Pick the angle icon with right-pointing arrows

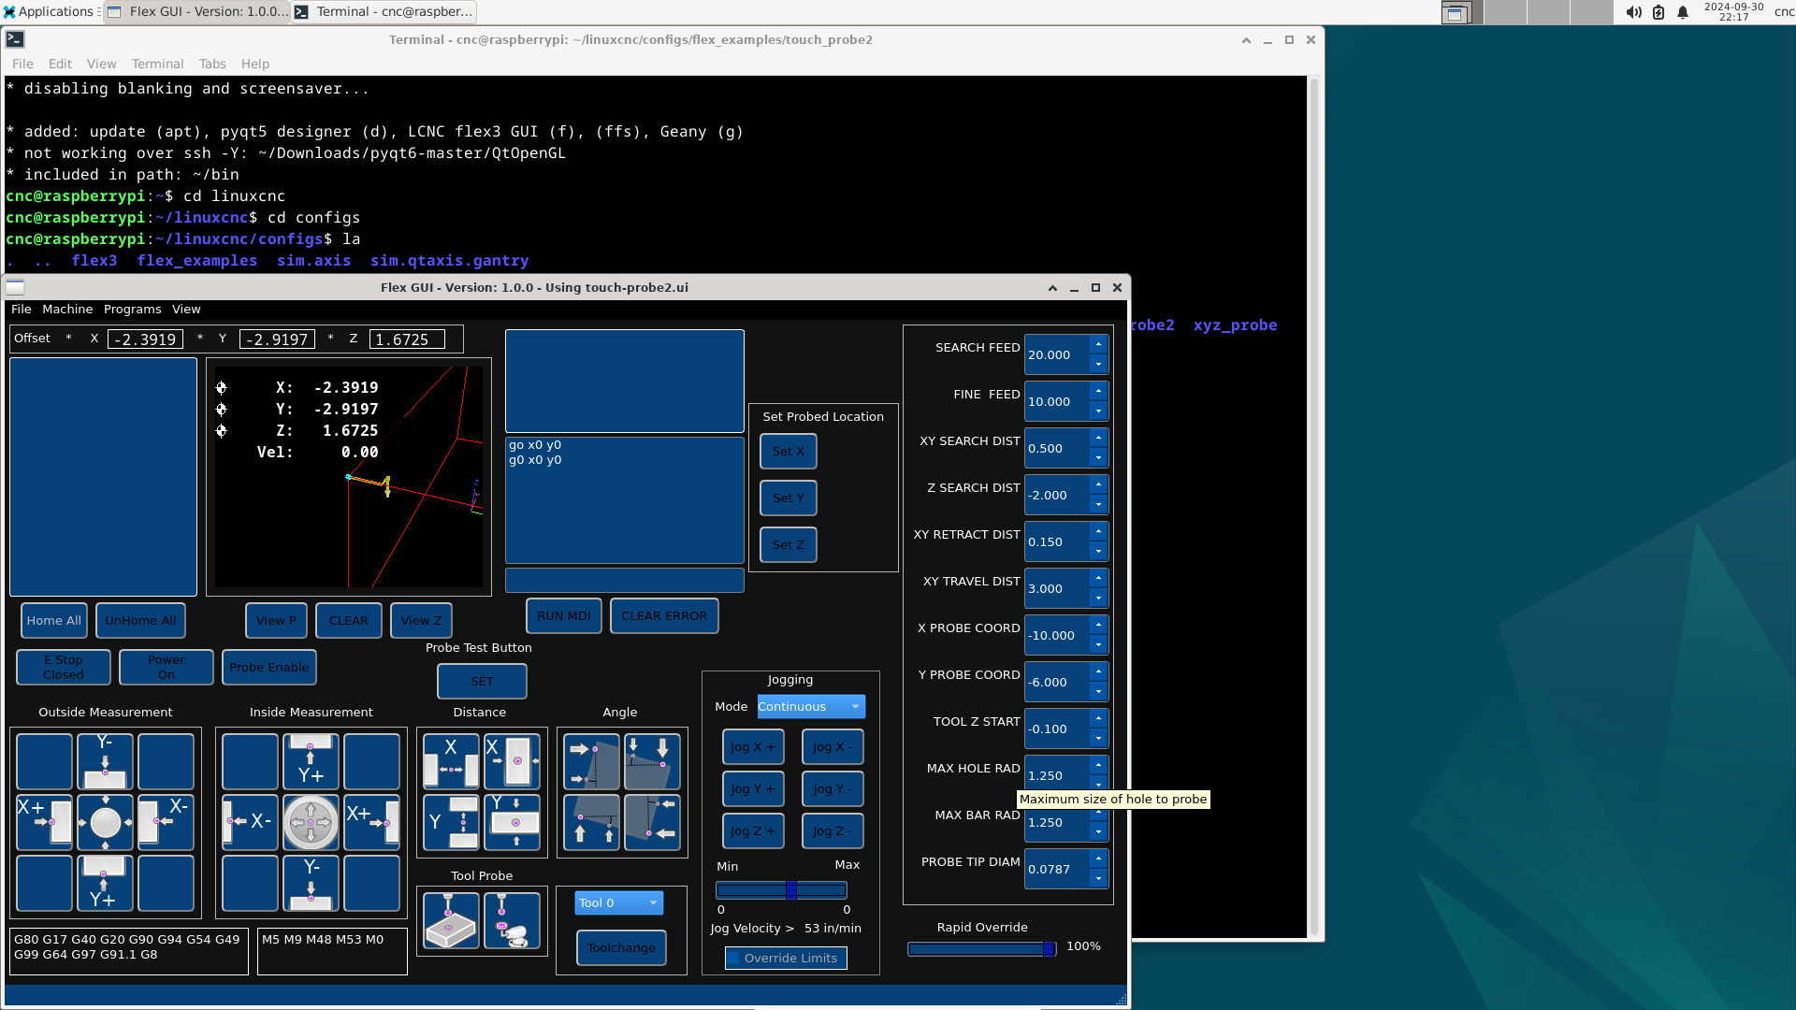click(591, 761)
